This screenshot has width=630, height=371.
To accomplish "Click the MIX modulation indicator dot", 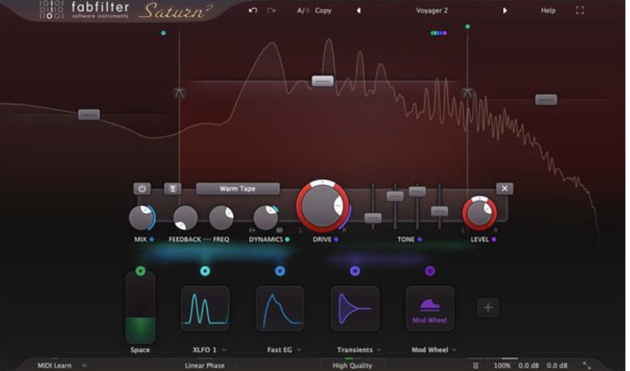I will 152,239.
